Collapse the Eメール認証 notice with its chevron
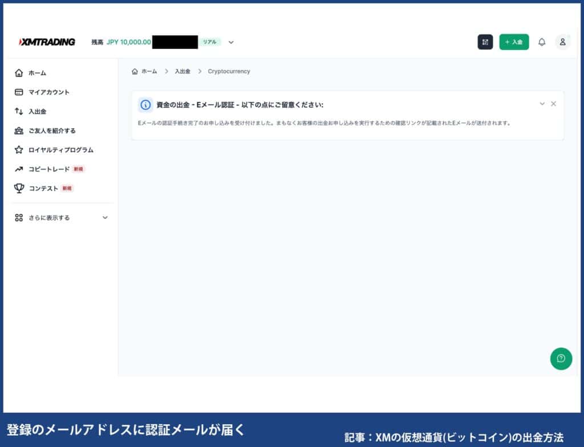The height and width of the screenshot is (447, 584). click(542, 104)
